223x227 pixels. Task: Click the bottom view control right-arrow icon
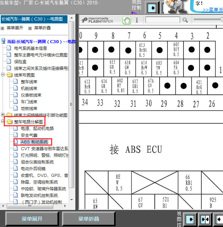pyautogui.click(x=190, y=220)
